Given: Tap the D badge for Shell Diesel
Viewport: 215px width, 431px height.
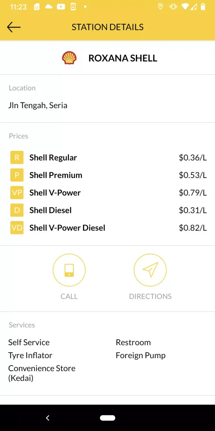Looking at the screenshot, I should [17, 210].
